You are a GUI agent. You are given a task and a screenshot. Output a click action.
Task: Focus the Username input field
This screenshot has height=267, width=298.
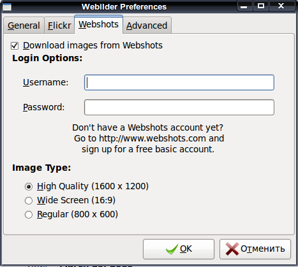tap(179, 82)
